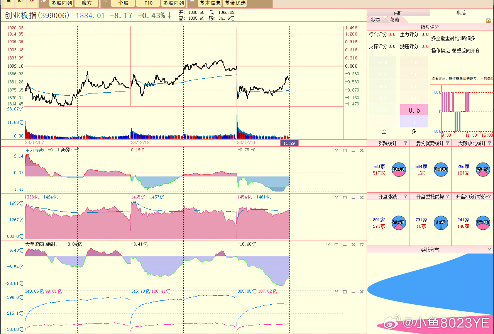The image size is (494, 334).
Task: Minimize the 大单流向 panel
Action: click(345, 245)
